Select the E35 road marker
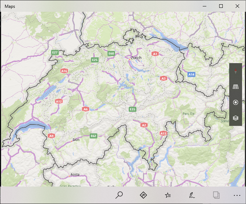The width and height of the screenshot is (246, 204). pos(133,109)
